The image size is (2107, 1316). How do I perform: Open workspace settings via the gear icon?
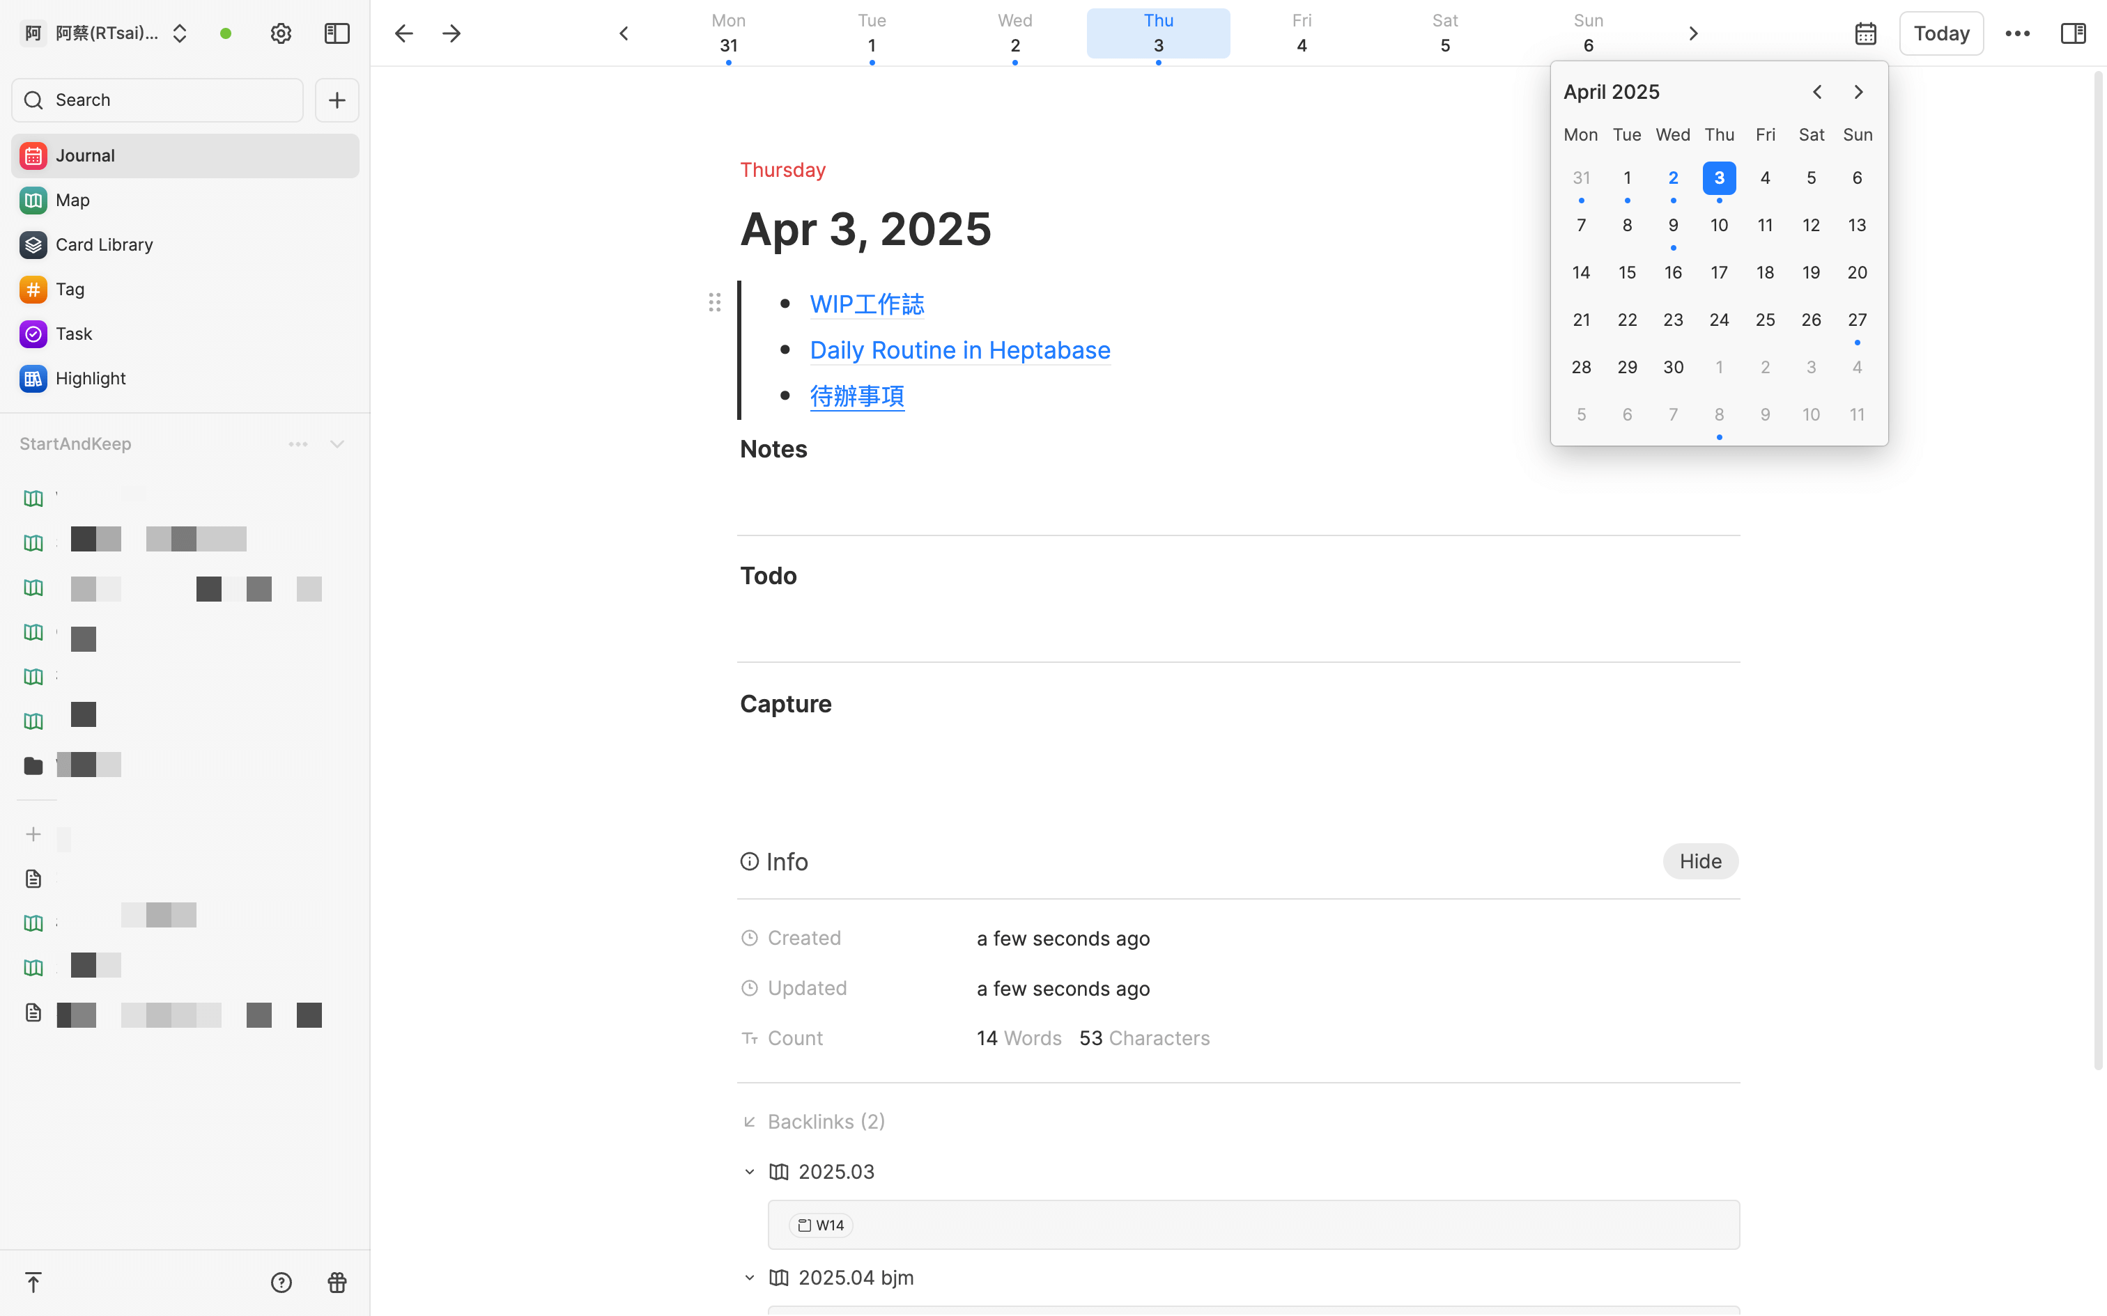tap(280, 32)
